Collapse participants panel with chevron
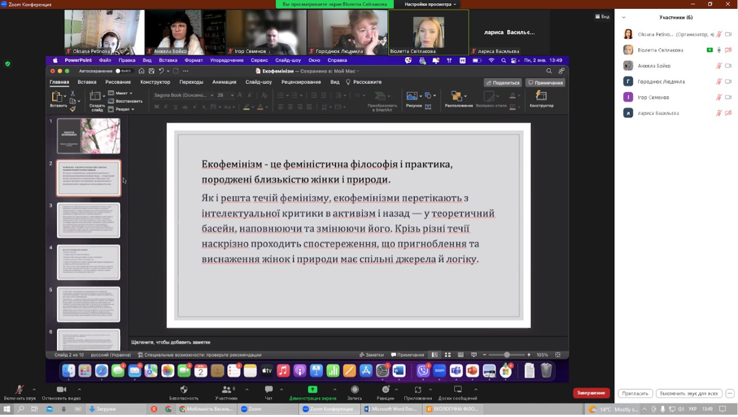 [x=623, y=18]
